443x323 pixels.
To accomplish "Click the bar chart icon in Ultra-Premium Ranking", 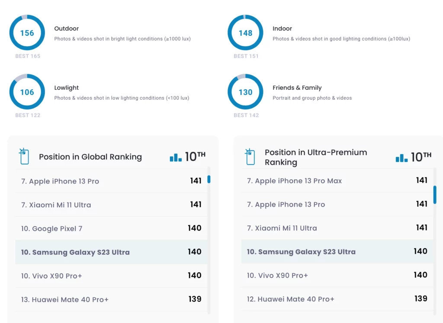I will click(401, 158).
